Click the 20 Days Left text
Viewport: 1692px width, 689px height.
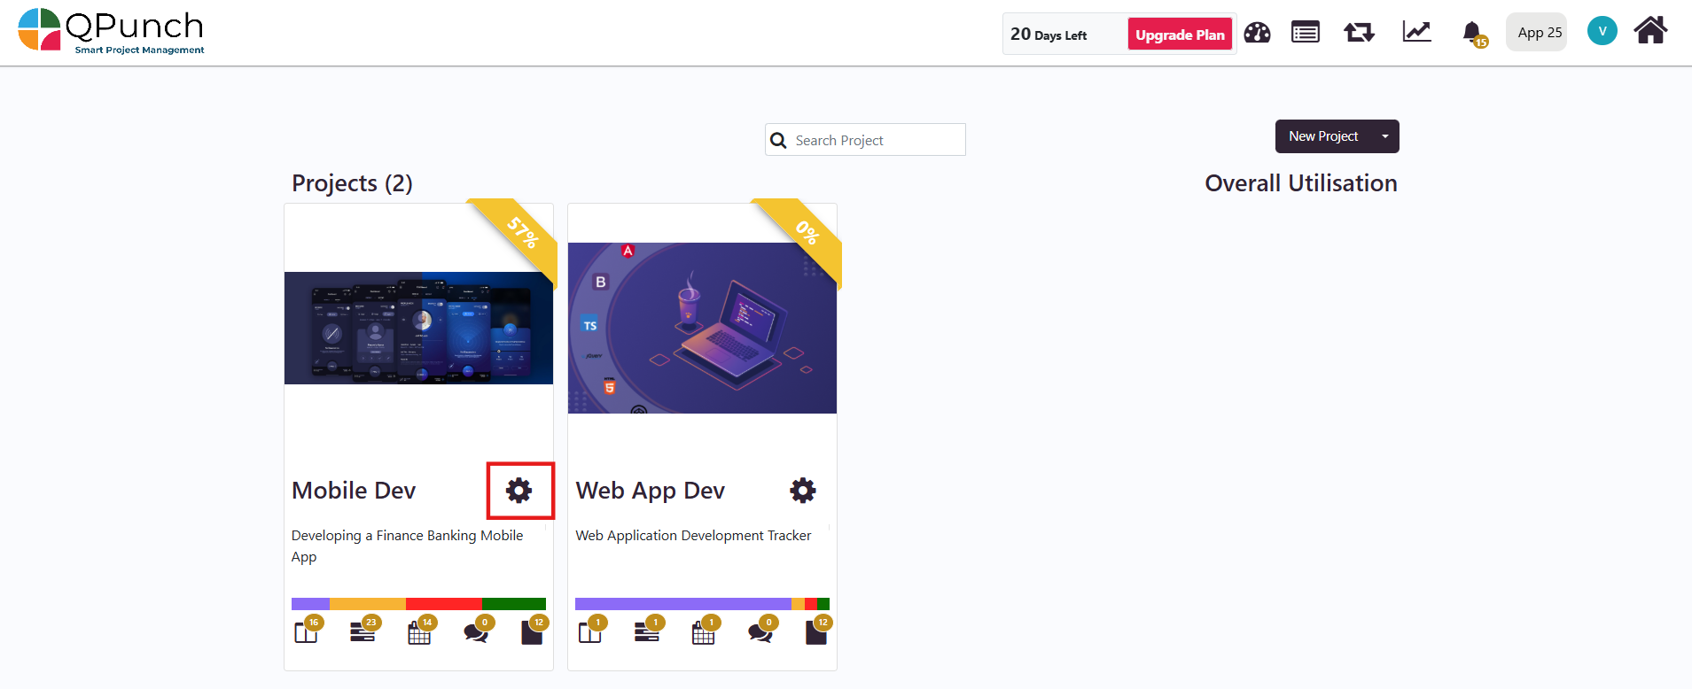pos(1049,35)
